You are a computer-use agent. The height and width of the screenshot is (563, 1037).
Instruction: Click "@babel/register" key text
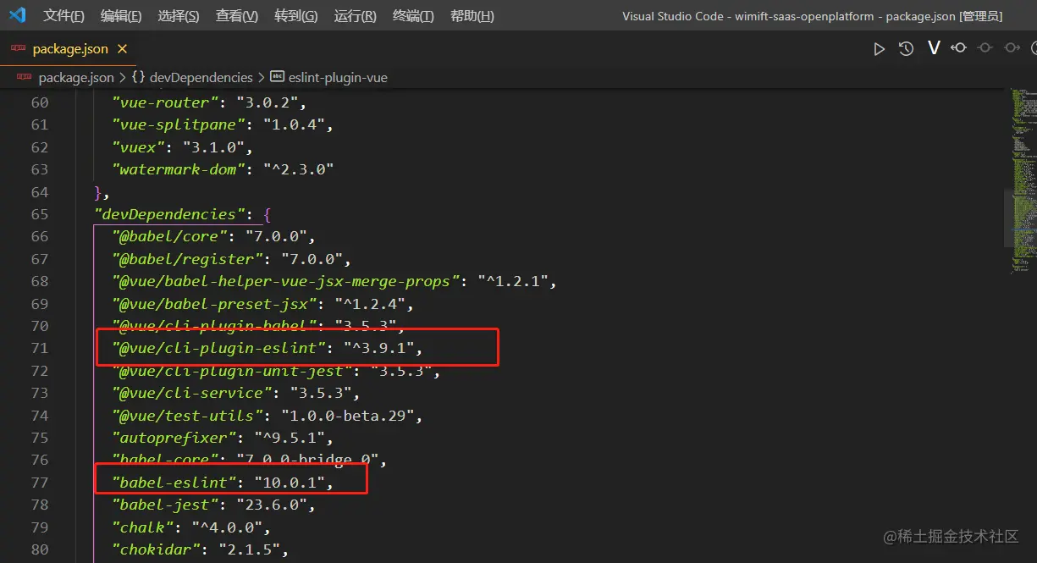tap(188, 259)
